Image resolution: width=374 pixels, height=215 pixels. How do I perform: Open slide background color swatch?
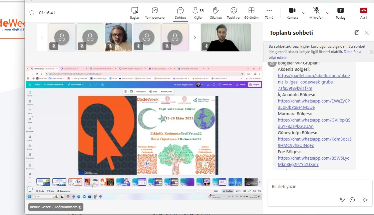click(x=131, y=91)
